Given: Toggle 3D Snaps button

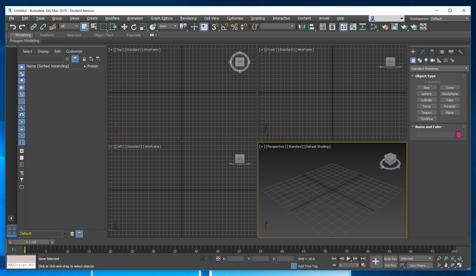Looking at the screenshot, I should click(215, 27).
